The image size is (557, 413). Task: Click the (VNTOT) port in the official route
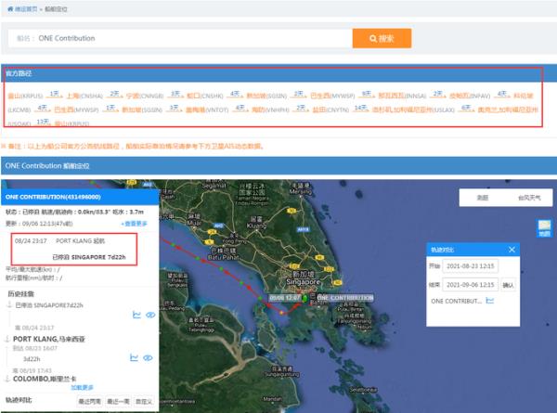point(207,110)
